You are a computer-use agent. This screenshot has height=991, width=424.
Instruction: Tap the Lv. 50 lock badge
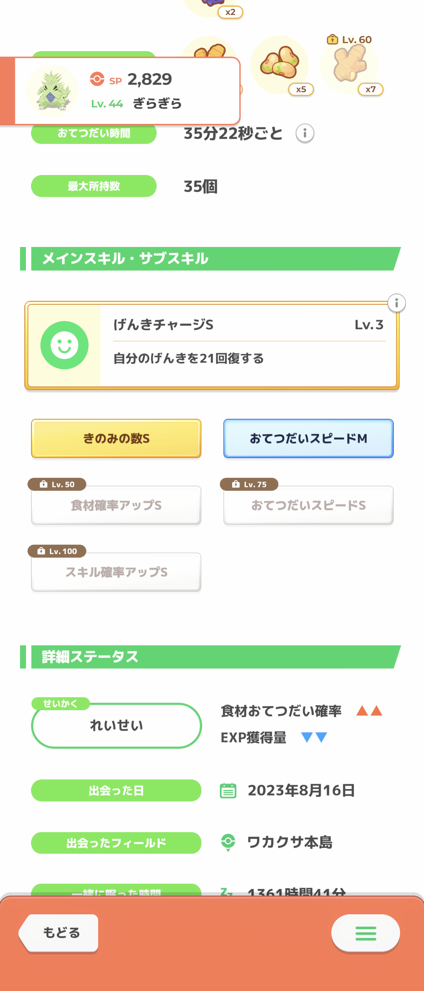pos(57,484)
